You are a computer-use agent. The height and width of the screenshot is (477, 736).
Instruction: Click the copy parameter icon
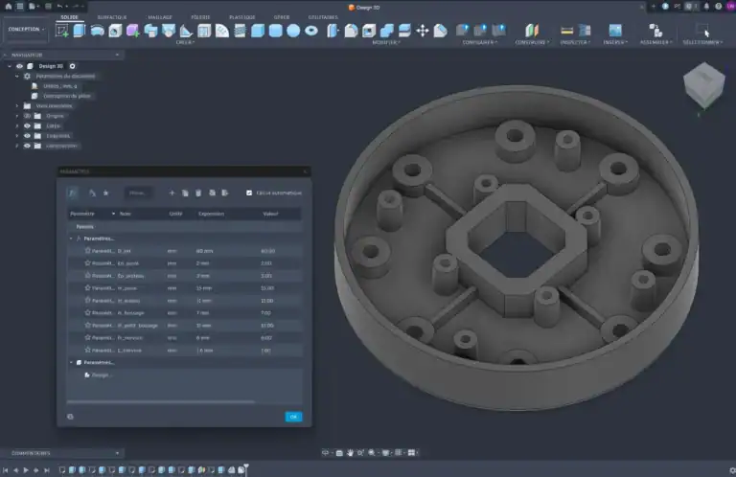185,193
